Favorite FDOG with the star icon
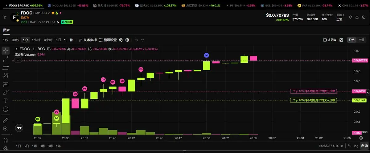Viewport: 370px width, 153px height. pos(5,17)
